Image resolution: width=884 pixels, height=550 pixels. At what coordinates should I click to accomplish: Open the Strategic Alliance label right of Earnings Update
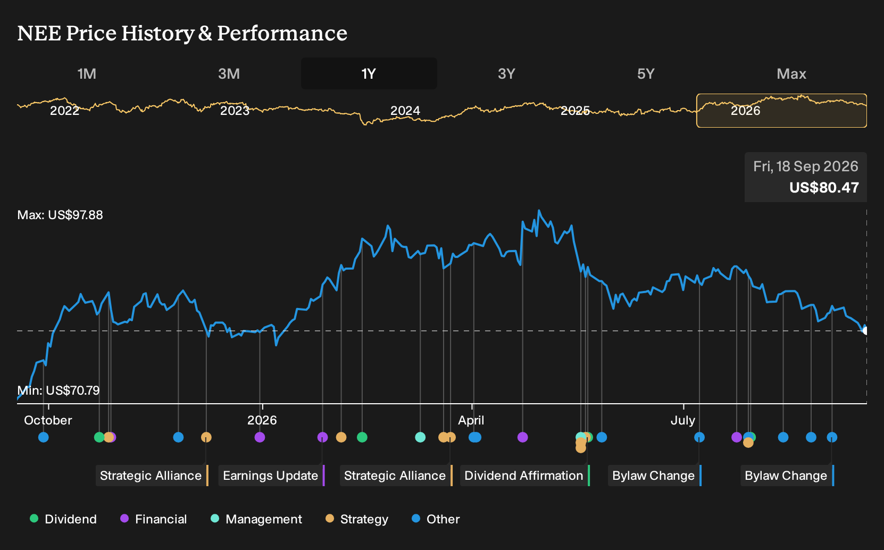tap(396, 476)
